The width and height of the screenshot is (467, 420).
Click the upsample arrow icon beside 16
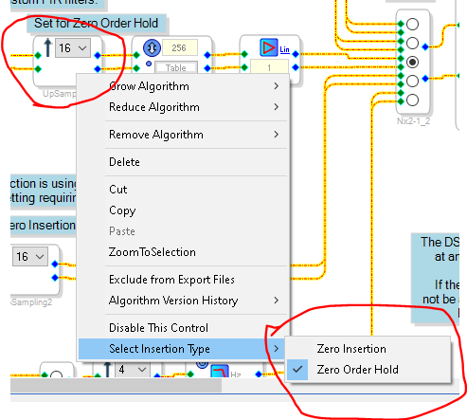[47, 47]
